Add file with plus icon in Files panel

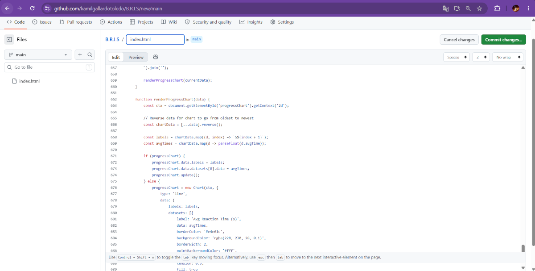point(80,54)
